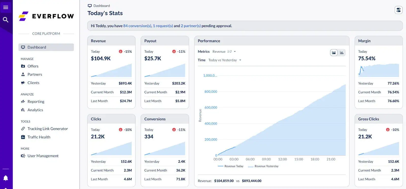Viewport: 406px width, 189px height.
Task: Click the Analytics sidebar icon
Action: (x=23, y=110)
